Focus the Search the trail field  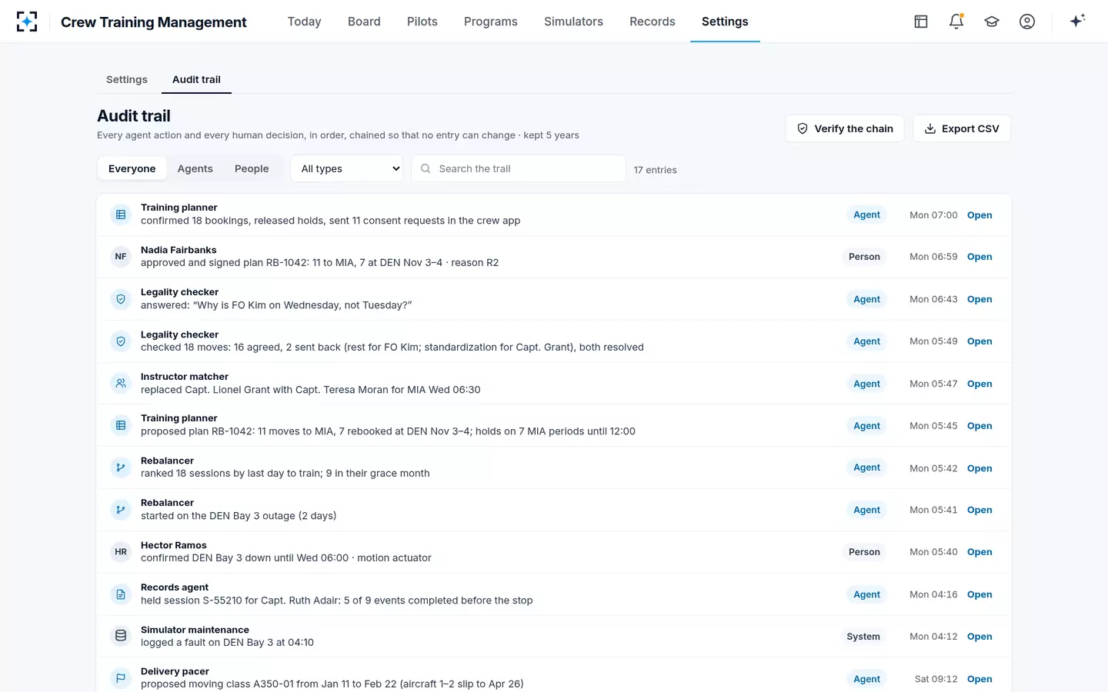519,168
